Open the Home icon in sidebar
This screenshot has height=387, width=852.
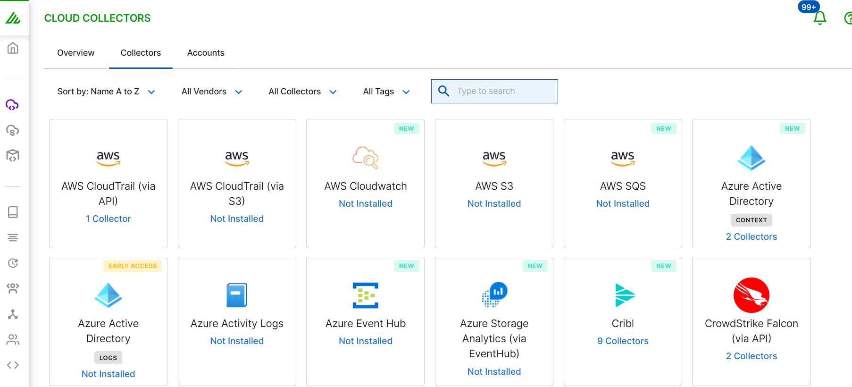click(13, 48)
